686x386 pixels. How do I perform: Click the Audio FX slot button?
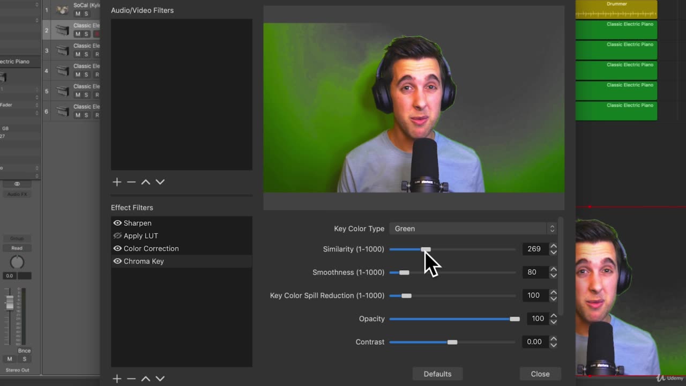(x=17, y=194)
